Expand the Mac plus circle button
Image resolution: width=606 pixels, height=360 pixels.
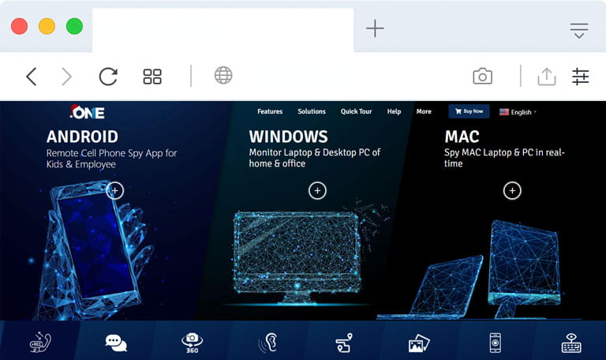pyautogui.click(x=512, y=190)
